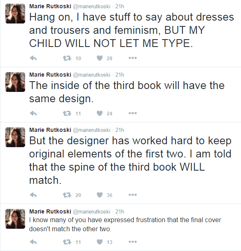Like the tweet with 28 likes

[x=100, y=58]
